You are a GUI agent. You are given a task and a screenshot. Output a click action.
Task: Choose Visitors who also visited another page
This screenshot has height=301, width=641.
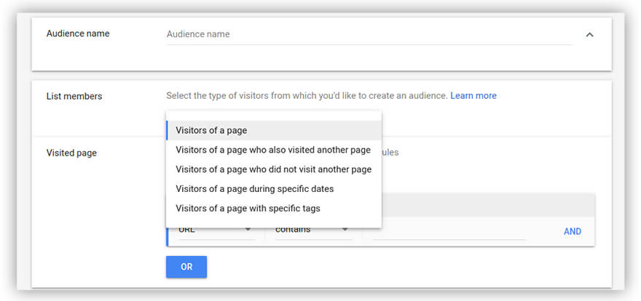point(273,150)
